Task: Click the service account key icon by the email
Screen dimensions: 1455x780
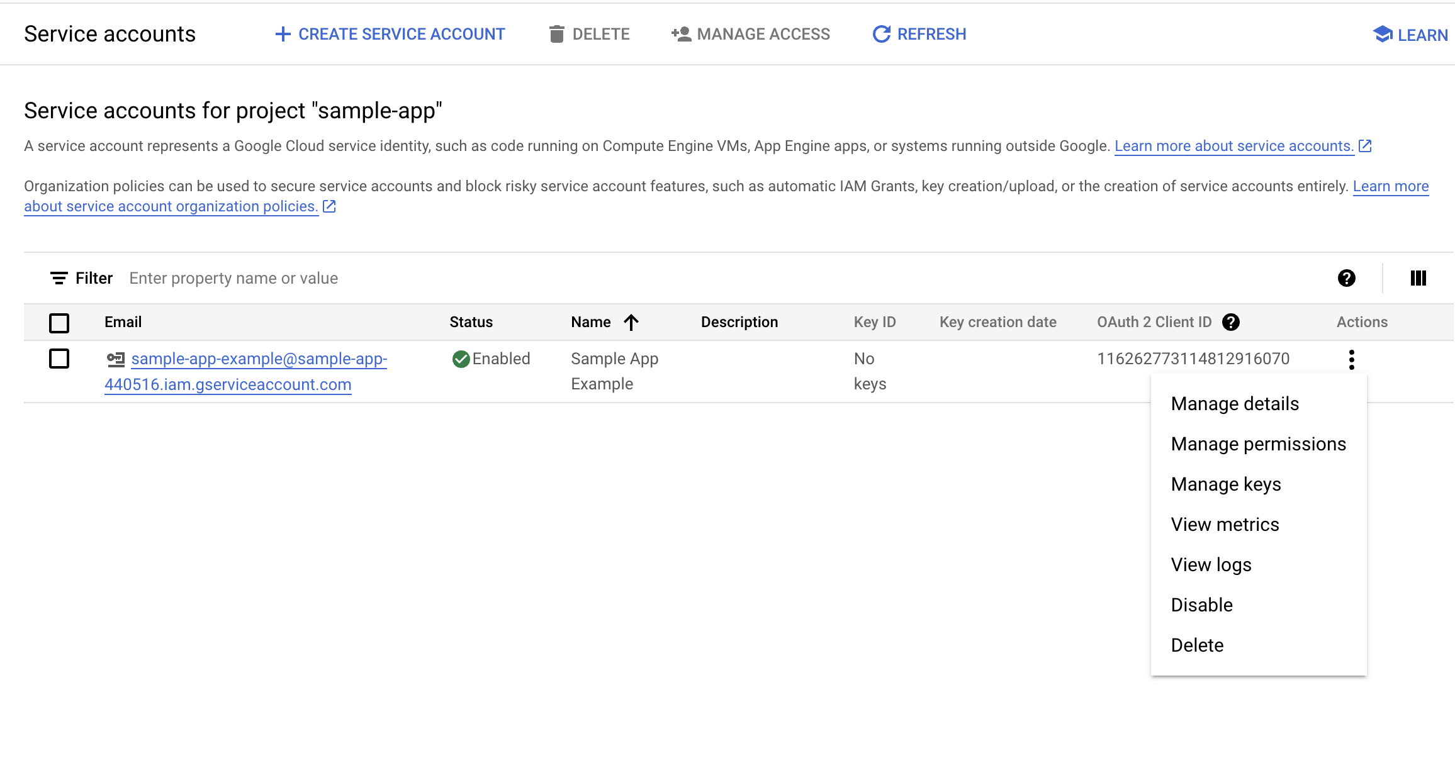Action: (x=116, y=359)
